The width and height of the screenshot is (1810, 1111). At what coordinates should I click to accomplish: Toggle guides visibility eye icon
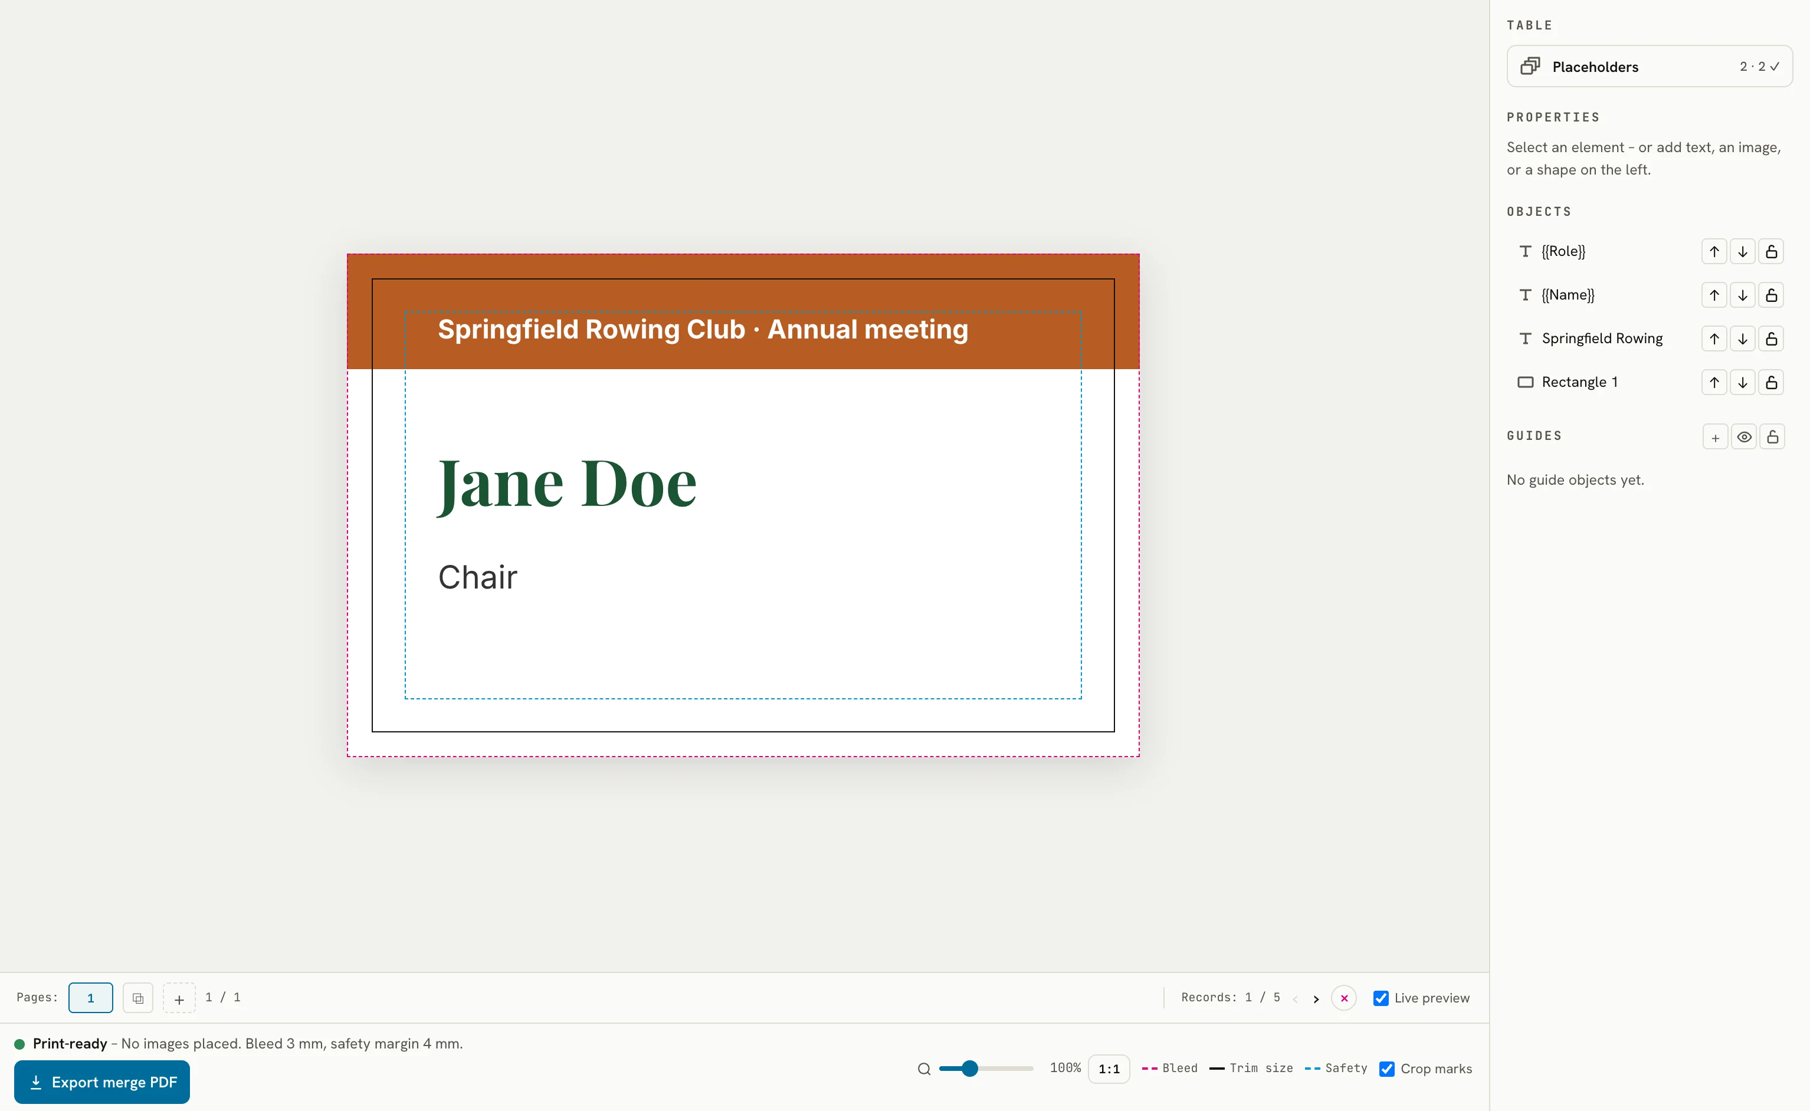point(1744,437)
